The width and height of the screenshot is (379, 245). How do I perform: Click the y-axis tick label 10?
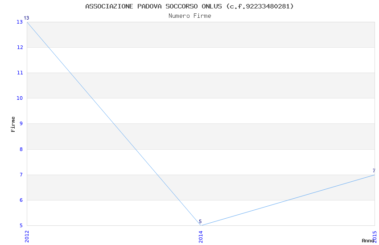[20, 98]
